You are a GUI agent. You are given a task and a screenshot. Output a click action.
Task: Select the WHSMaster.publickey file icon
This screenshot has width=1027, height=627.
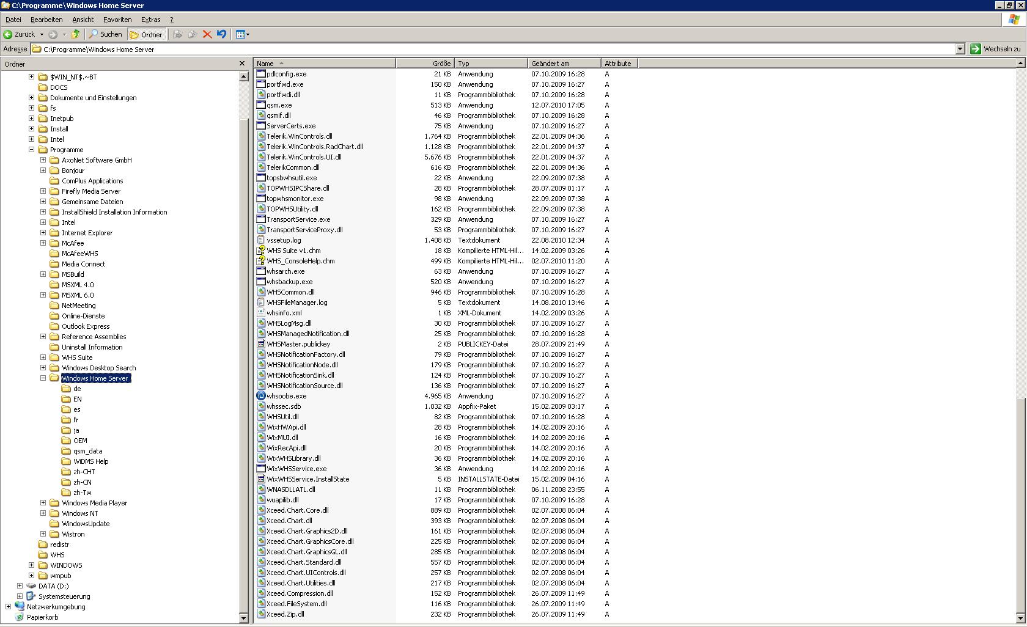[x=261, y=344]
